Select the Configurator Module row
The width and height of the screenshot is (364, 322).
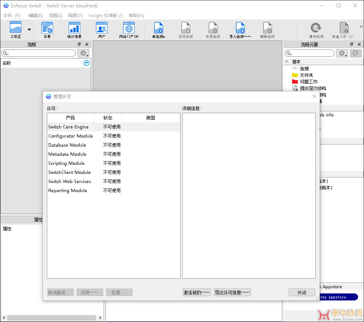[113, 136]
